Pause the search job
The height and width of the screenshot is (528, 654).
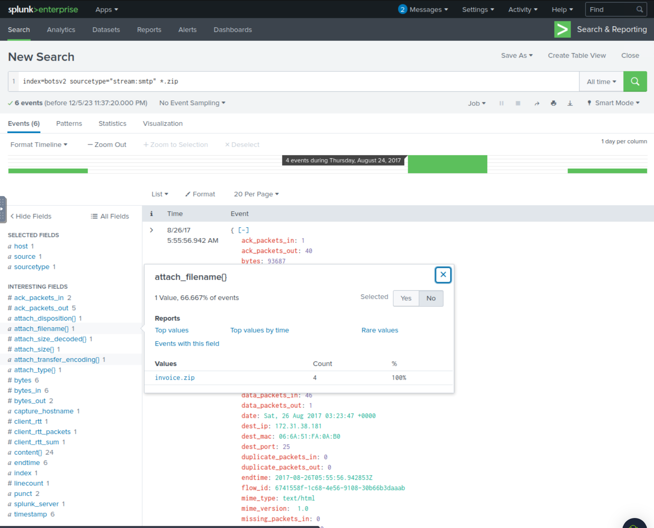501,103
